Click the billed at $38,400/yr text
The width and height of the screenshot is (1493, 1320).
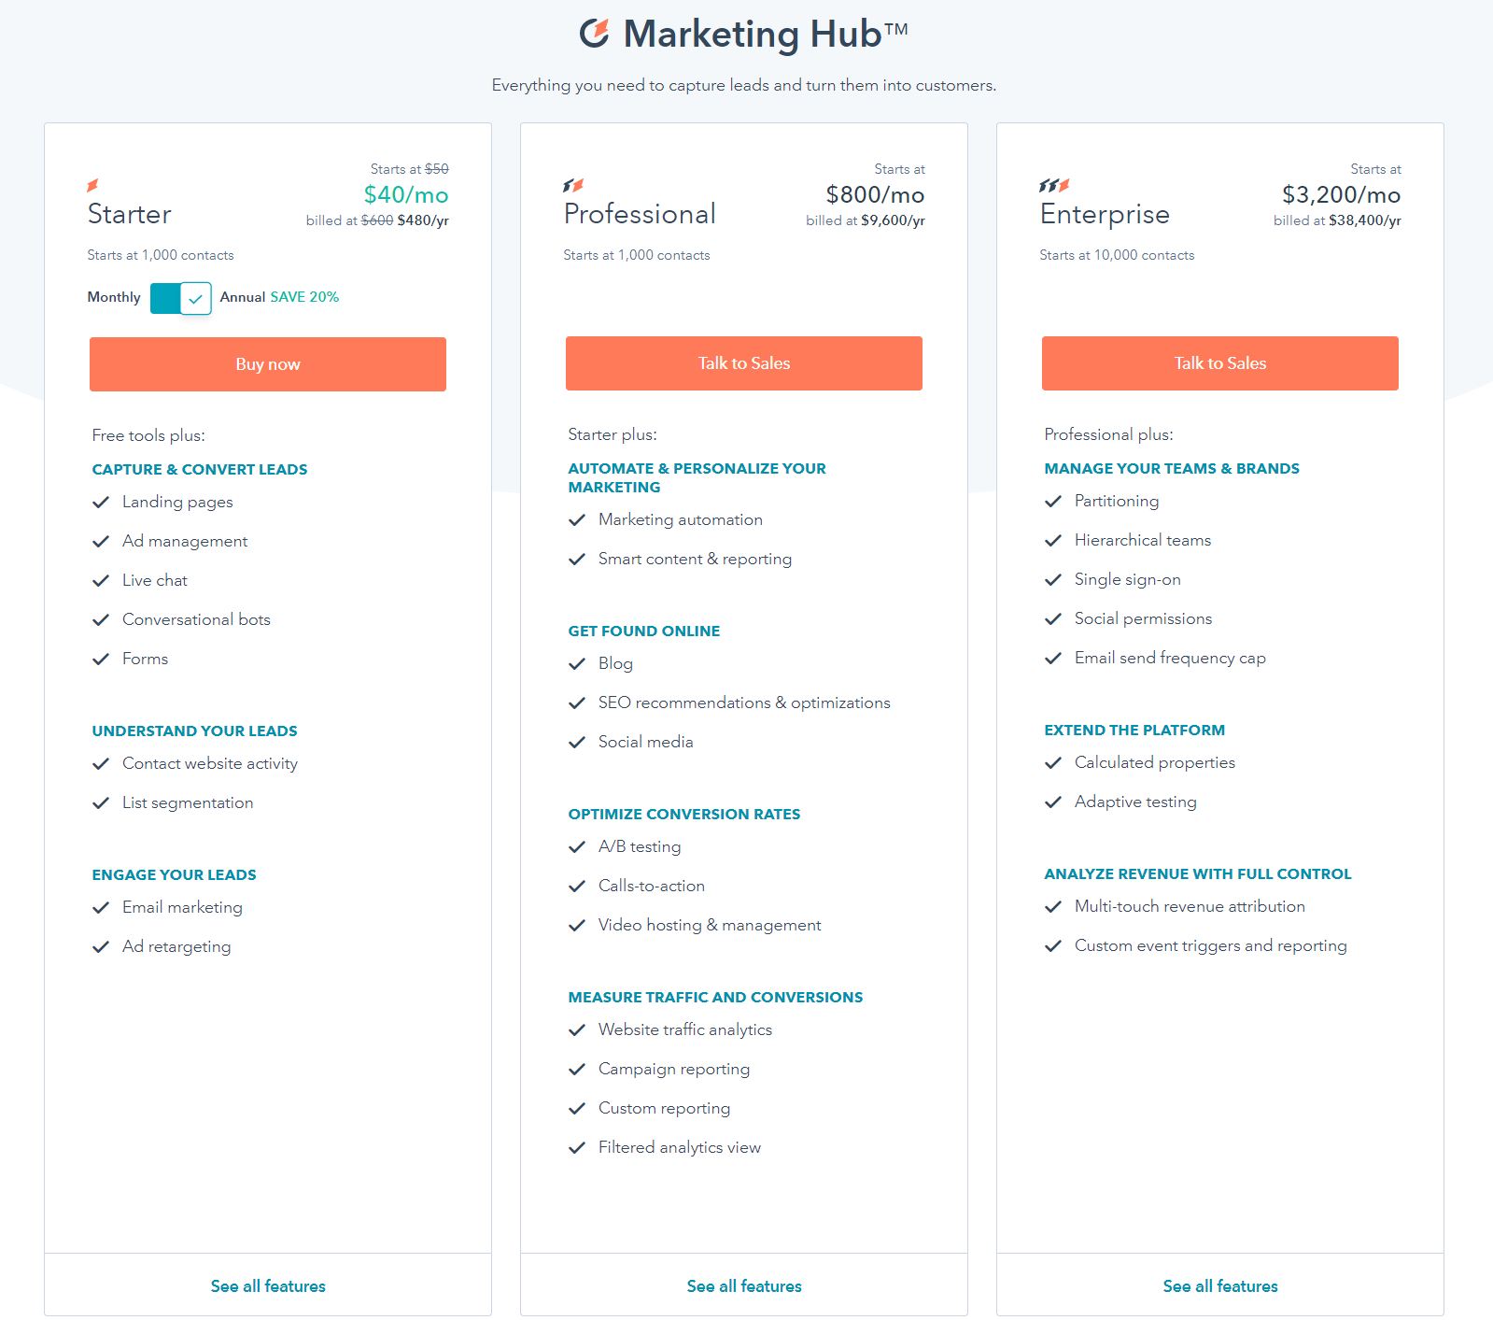1337,221
